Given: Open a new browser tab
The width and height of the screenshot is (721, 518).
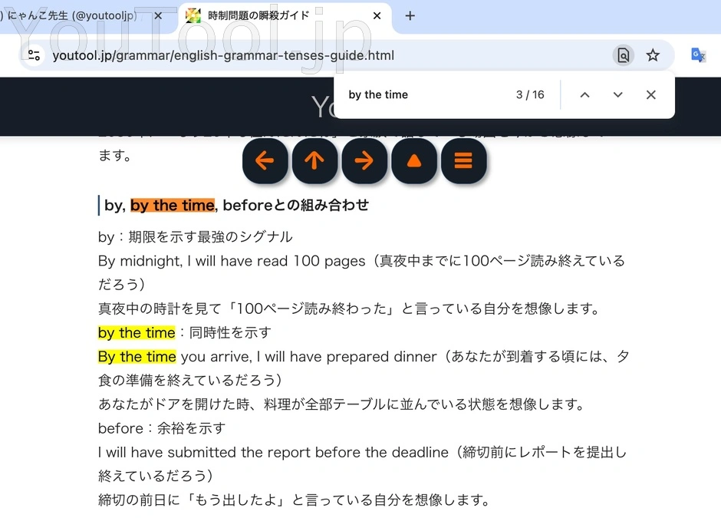Looking at the screenshot, I should pos(410,16).
